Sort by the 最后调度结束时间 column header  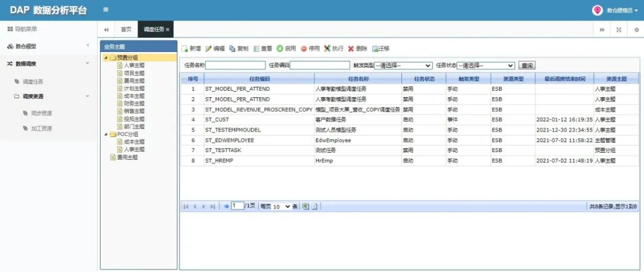coord(564,79)
